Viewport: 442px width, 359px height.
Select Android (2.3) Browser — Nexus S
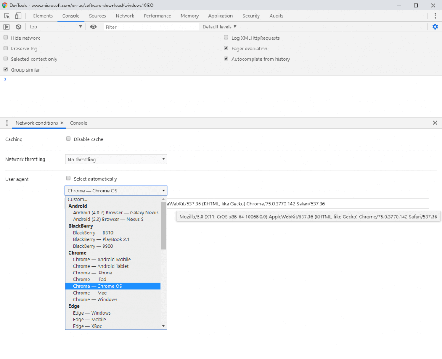coord(113,219)
